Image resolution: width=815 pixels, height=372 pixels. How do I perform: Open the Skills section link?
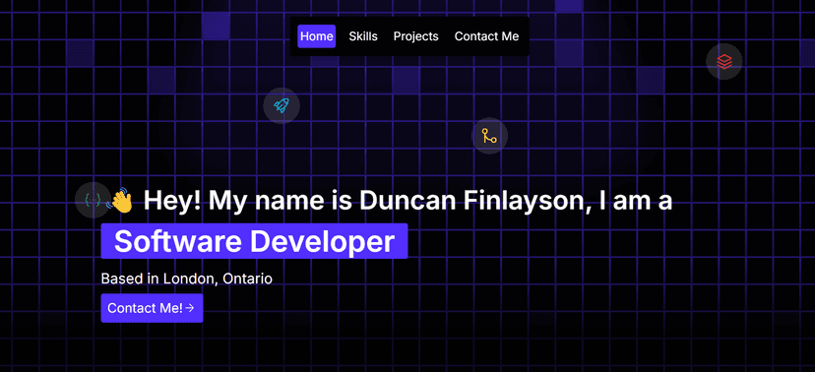(363, 36)
